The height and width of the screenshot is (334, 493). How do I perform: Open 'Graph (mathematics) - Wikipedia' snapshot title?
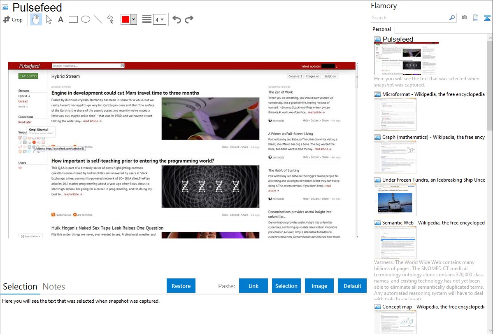[433, 137]
